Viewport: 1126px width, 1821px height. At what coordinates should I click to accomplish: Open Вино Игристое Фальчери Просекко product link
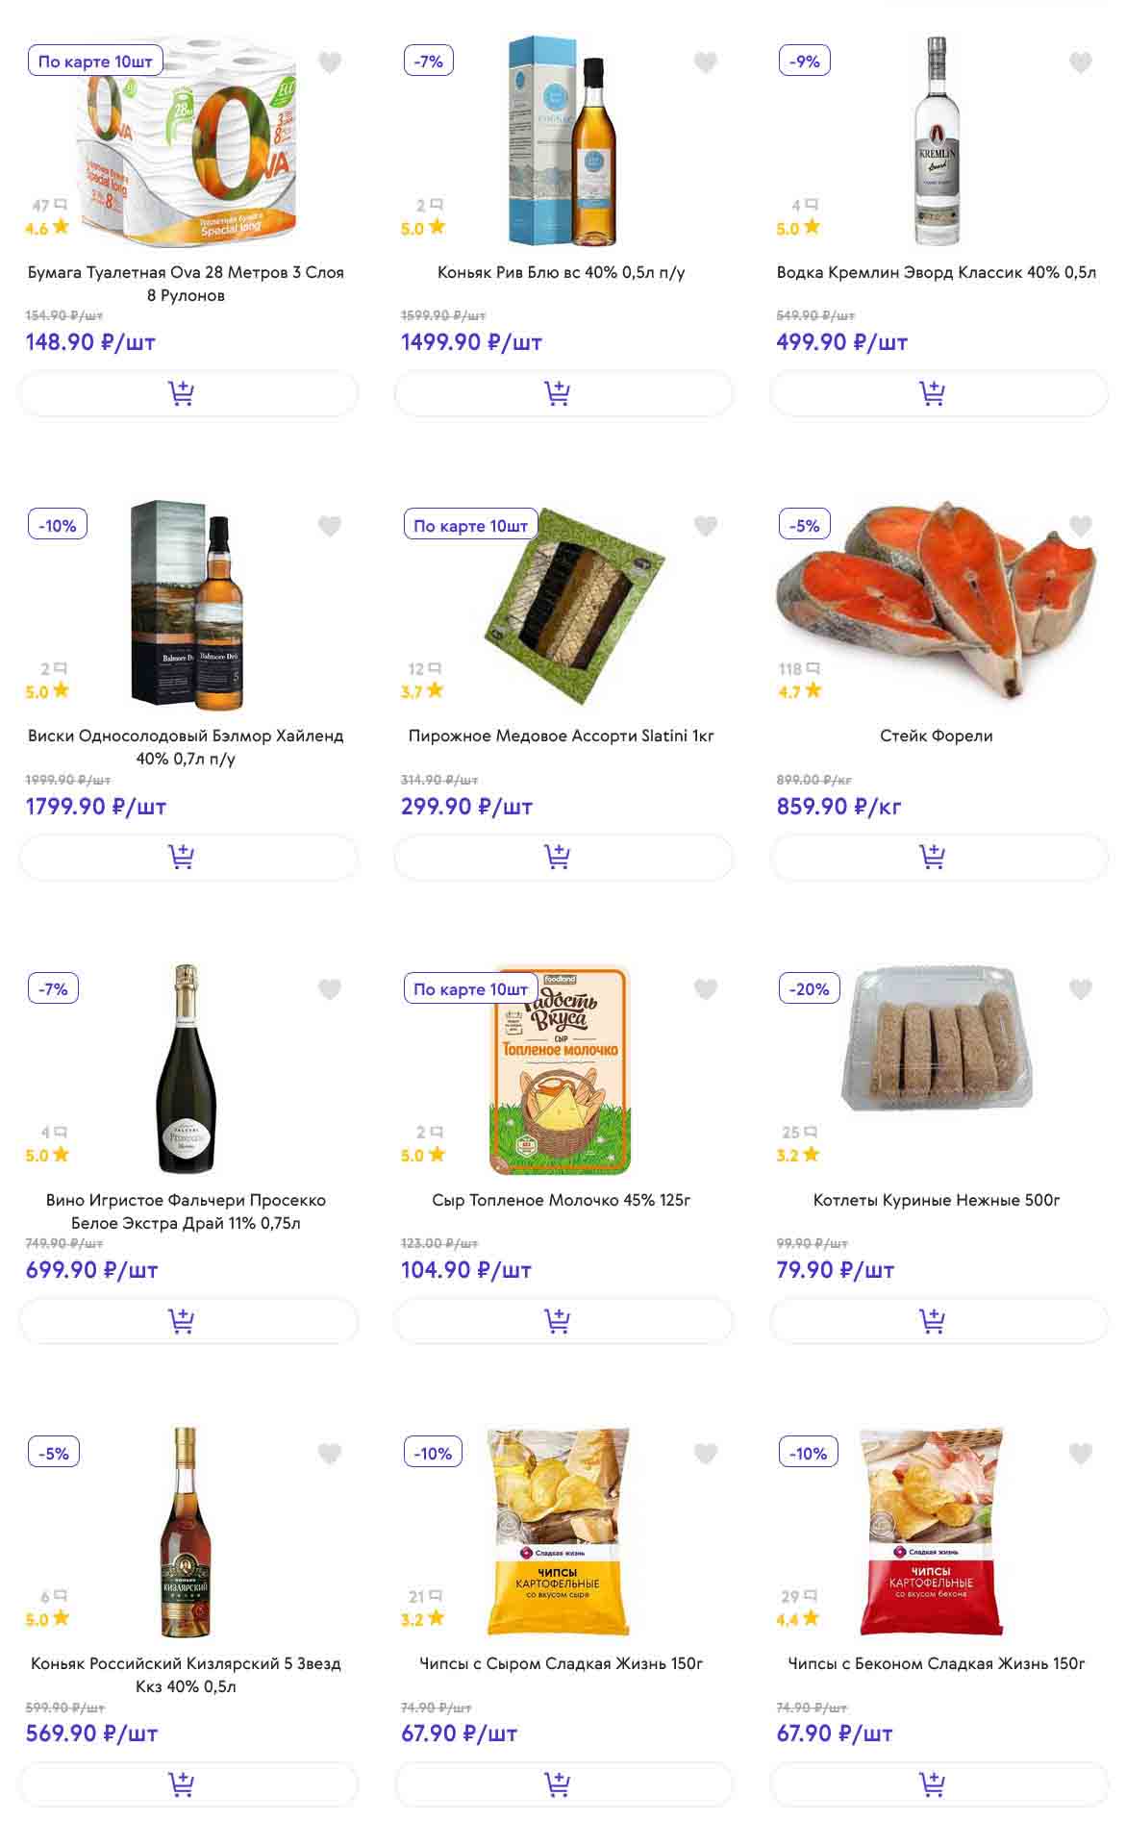point(186,1211)
